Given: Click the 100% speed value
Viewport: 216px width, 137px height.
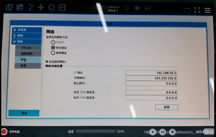Looking at the screenshot, I should tap(120, 131).
